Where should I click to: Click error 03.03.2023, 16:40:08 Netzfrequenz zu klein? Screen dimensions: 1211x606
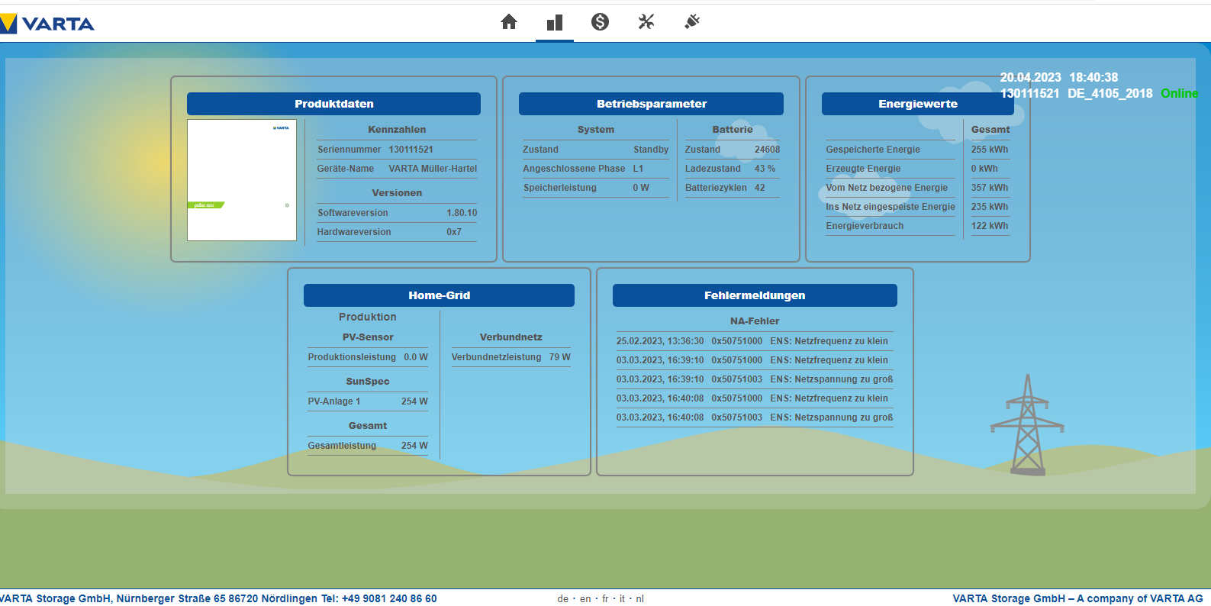click(x=755, y=398)
